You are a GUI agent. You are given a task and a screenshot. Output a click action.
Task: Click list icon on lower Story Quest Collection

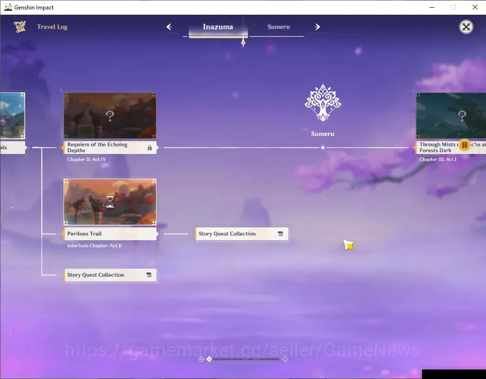click(x=149, y=275)
